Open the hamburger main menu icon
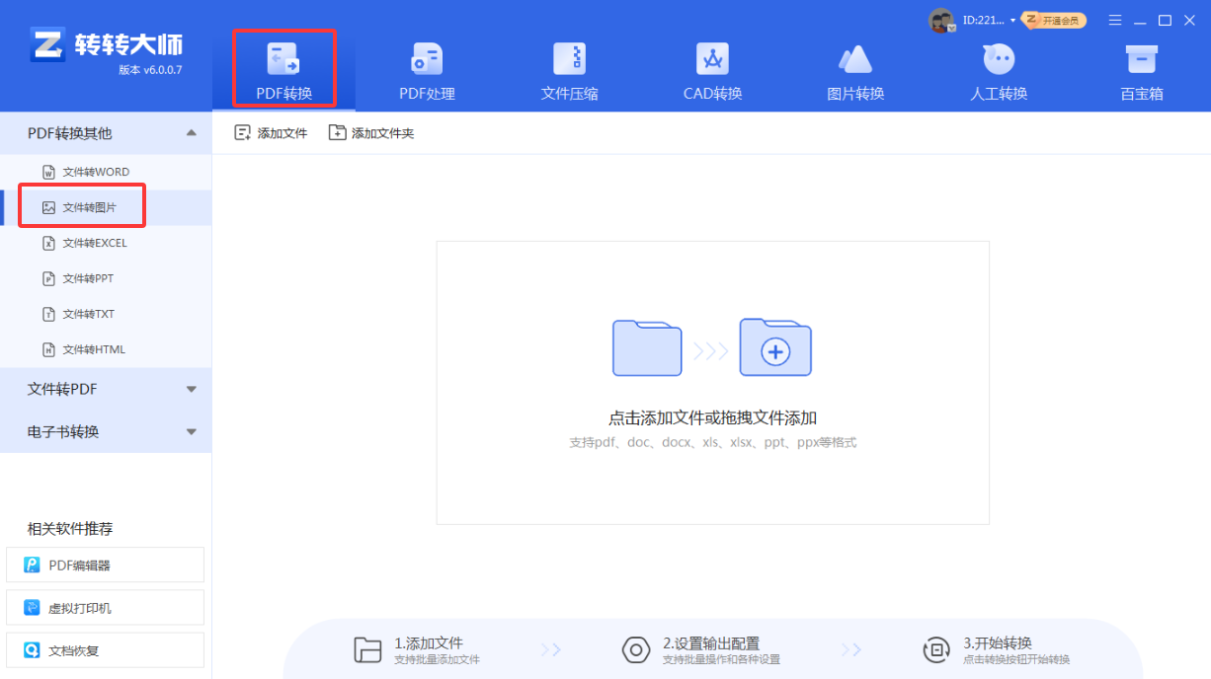Image resolution: width=1211 pixels, height=679 pixels. (1115, 20)
